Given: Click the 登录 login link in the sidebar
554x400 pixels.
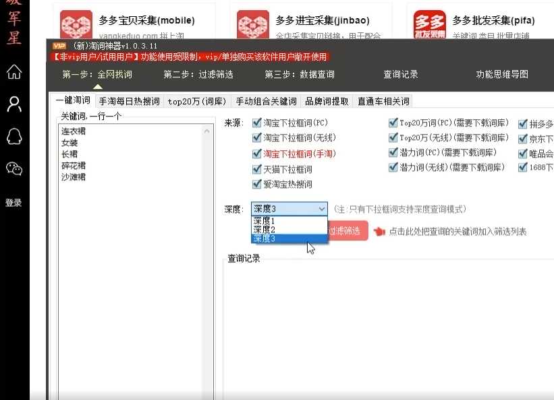Looking at the screenshot, I should pyautogui.click(x=13, y=203).
